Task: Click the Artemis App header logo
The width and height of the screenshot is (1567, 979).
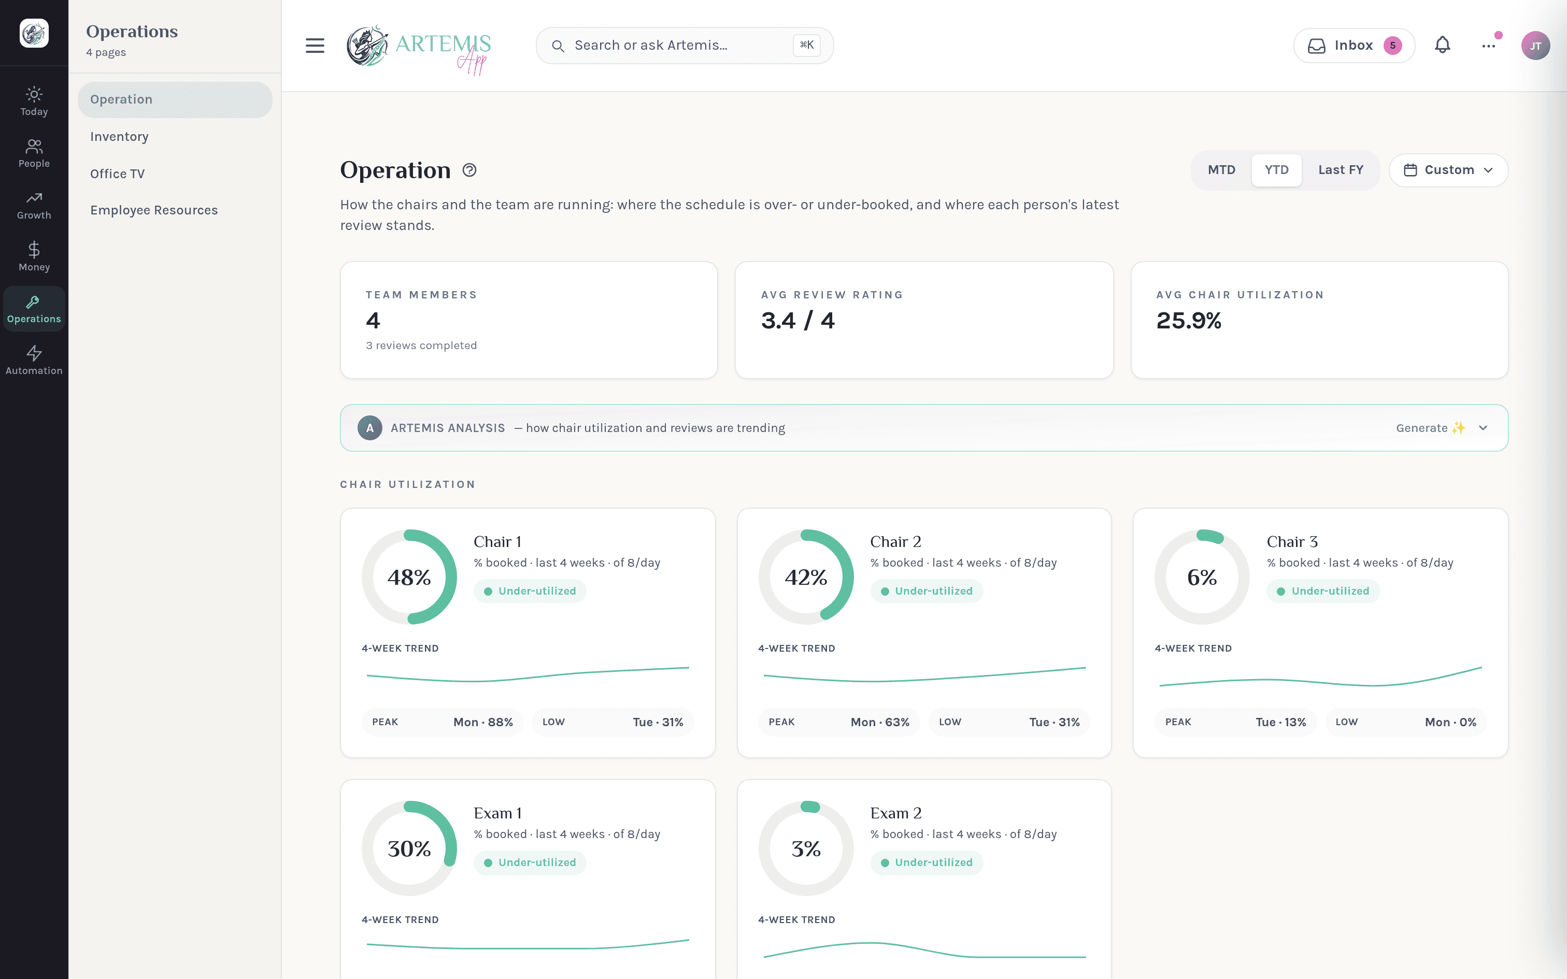Action: (x=419, y=49)
